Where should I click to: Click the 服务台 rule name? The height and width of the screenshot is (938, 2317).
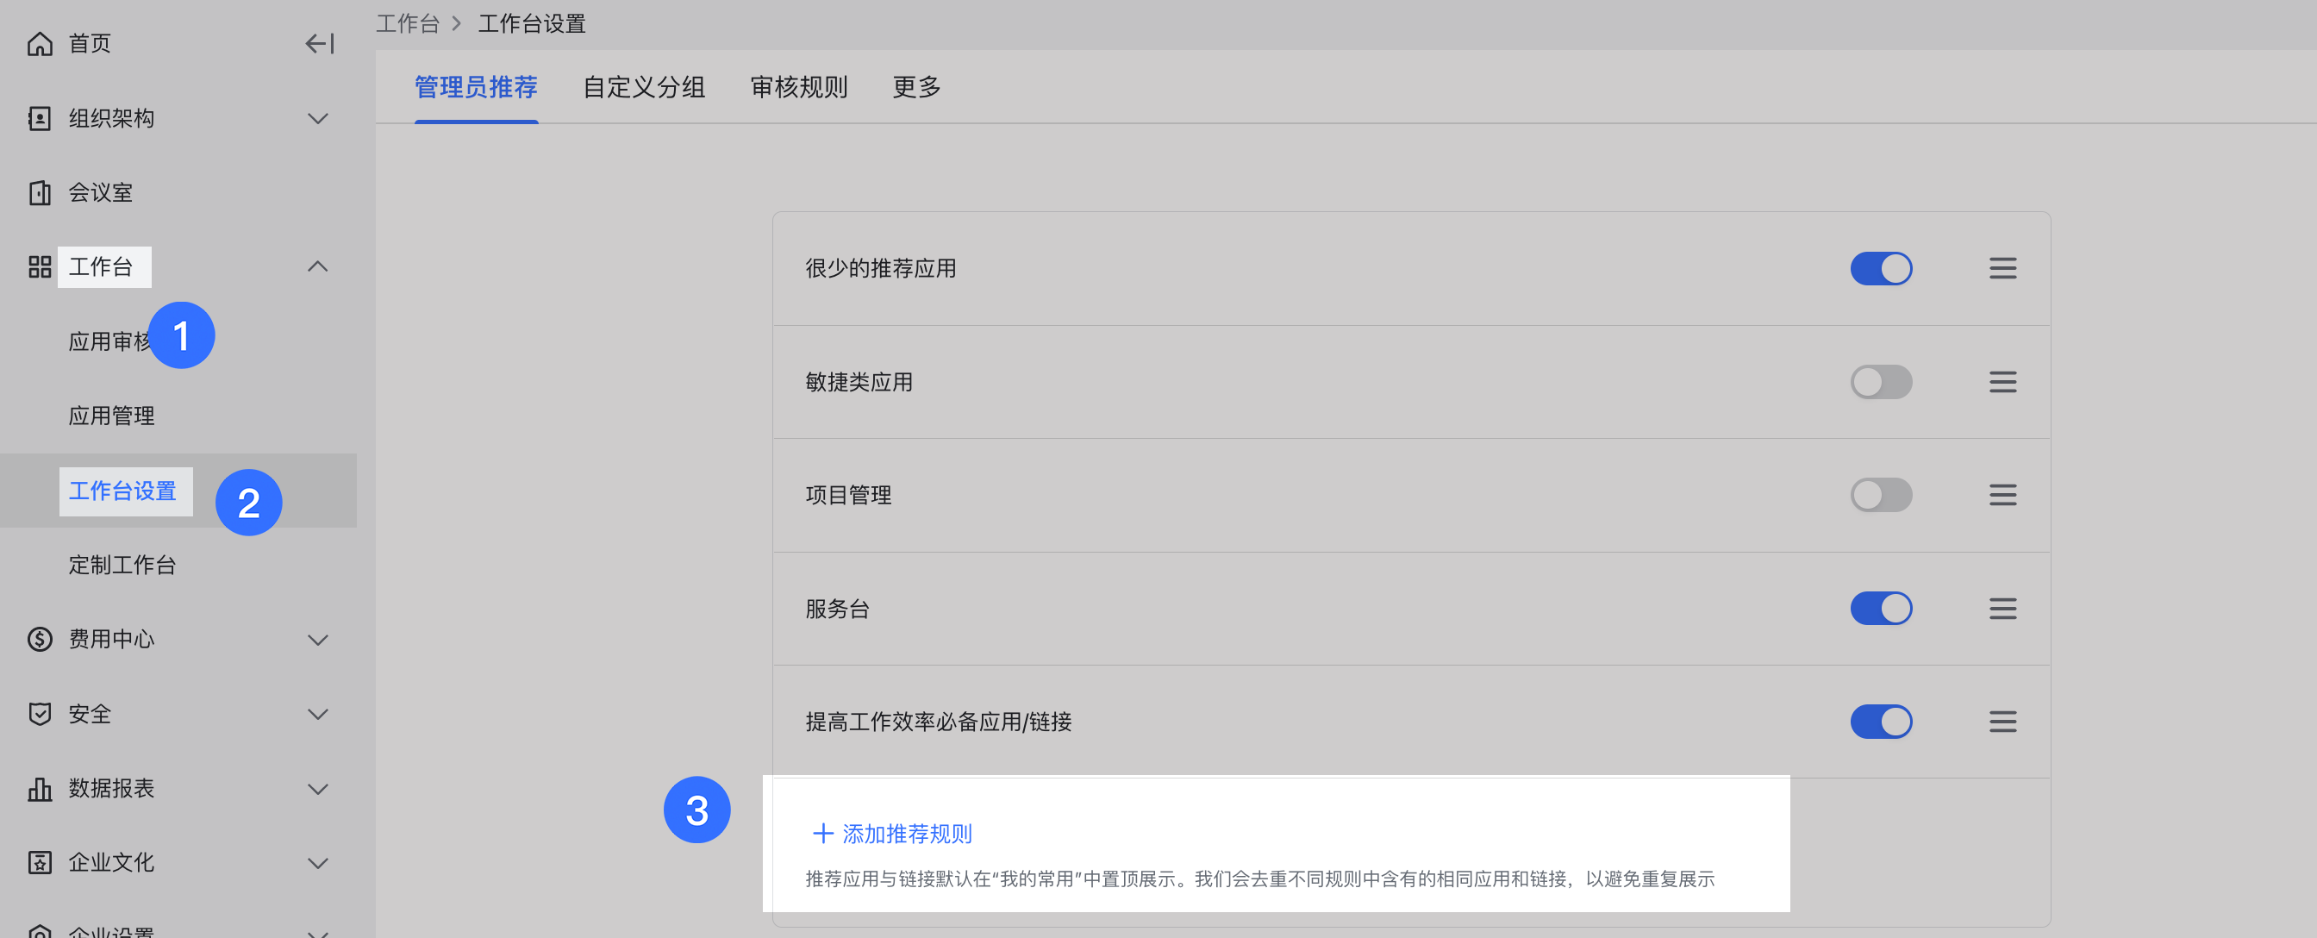coord(837,609)
